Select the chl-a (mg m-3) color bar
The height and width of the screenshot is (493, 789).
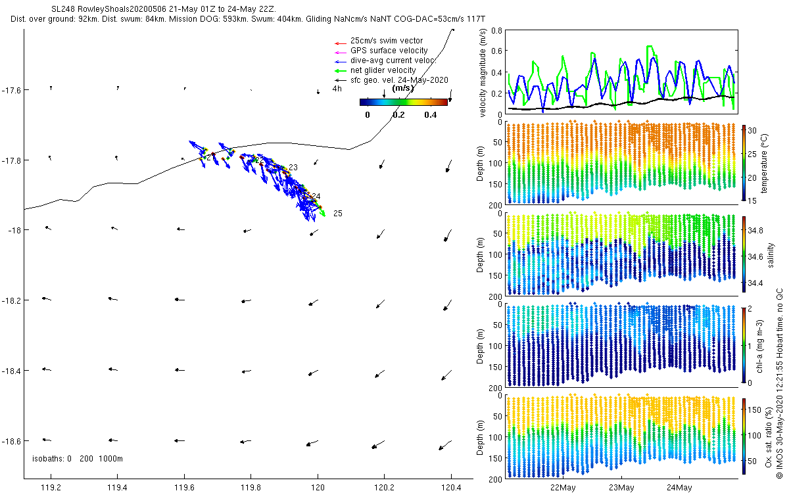point(744,344)
